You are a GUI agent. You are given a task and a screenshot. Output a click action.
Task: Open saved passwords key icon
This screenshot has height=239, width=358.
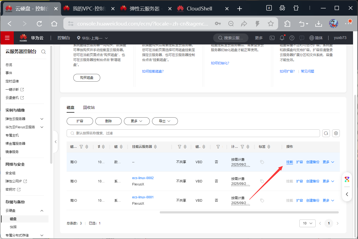point(218,24)
